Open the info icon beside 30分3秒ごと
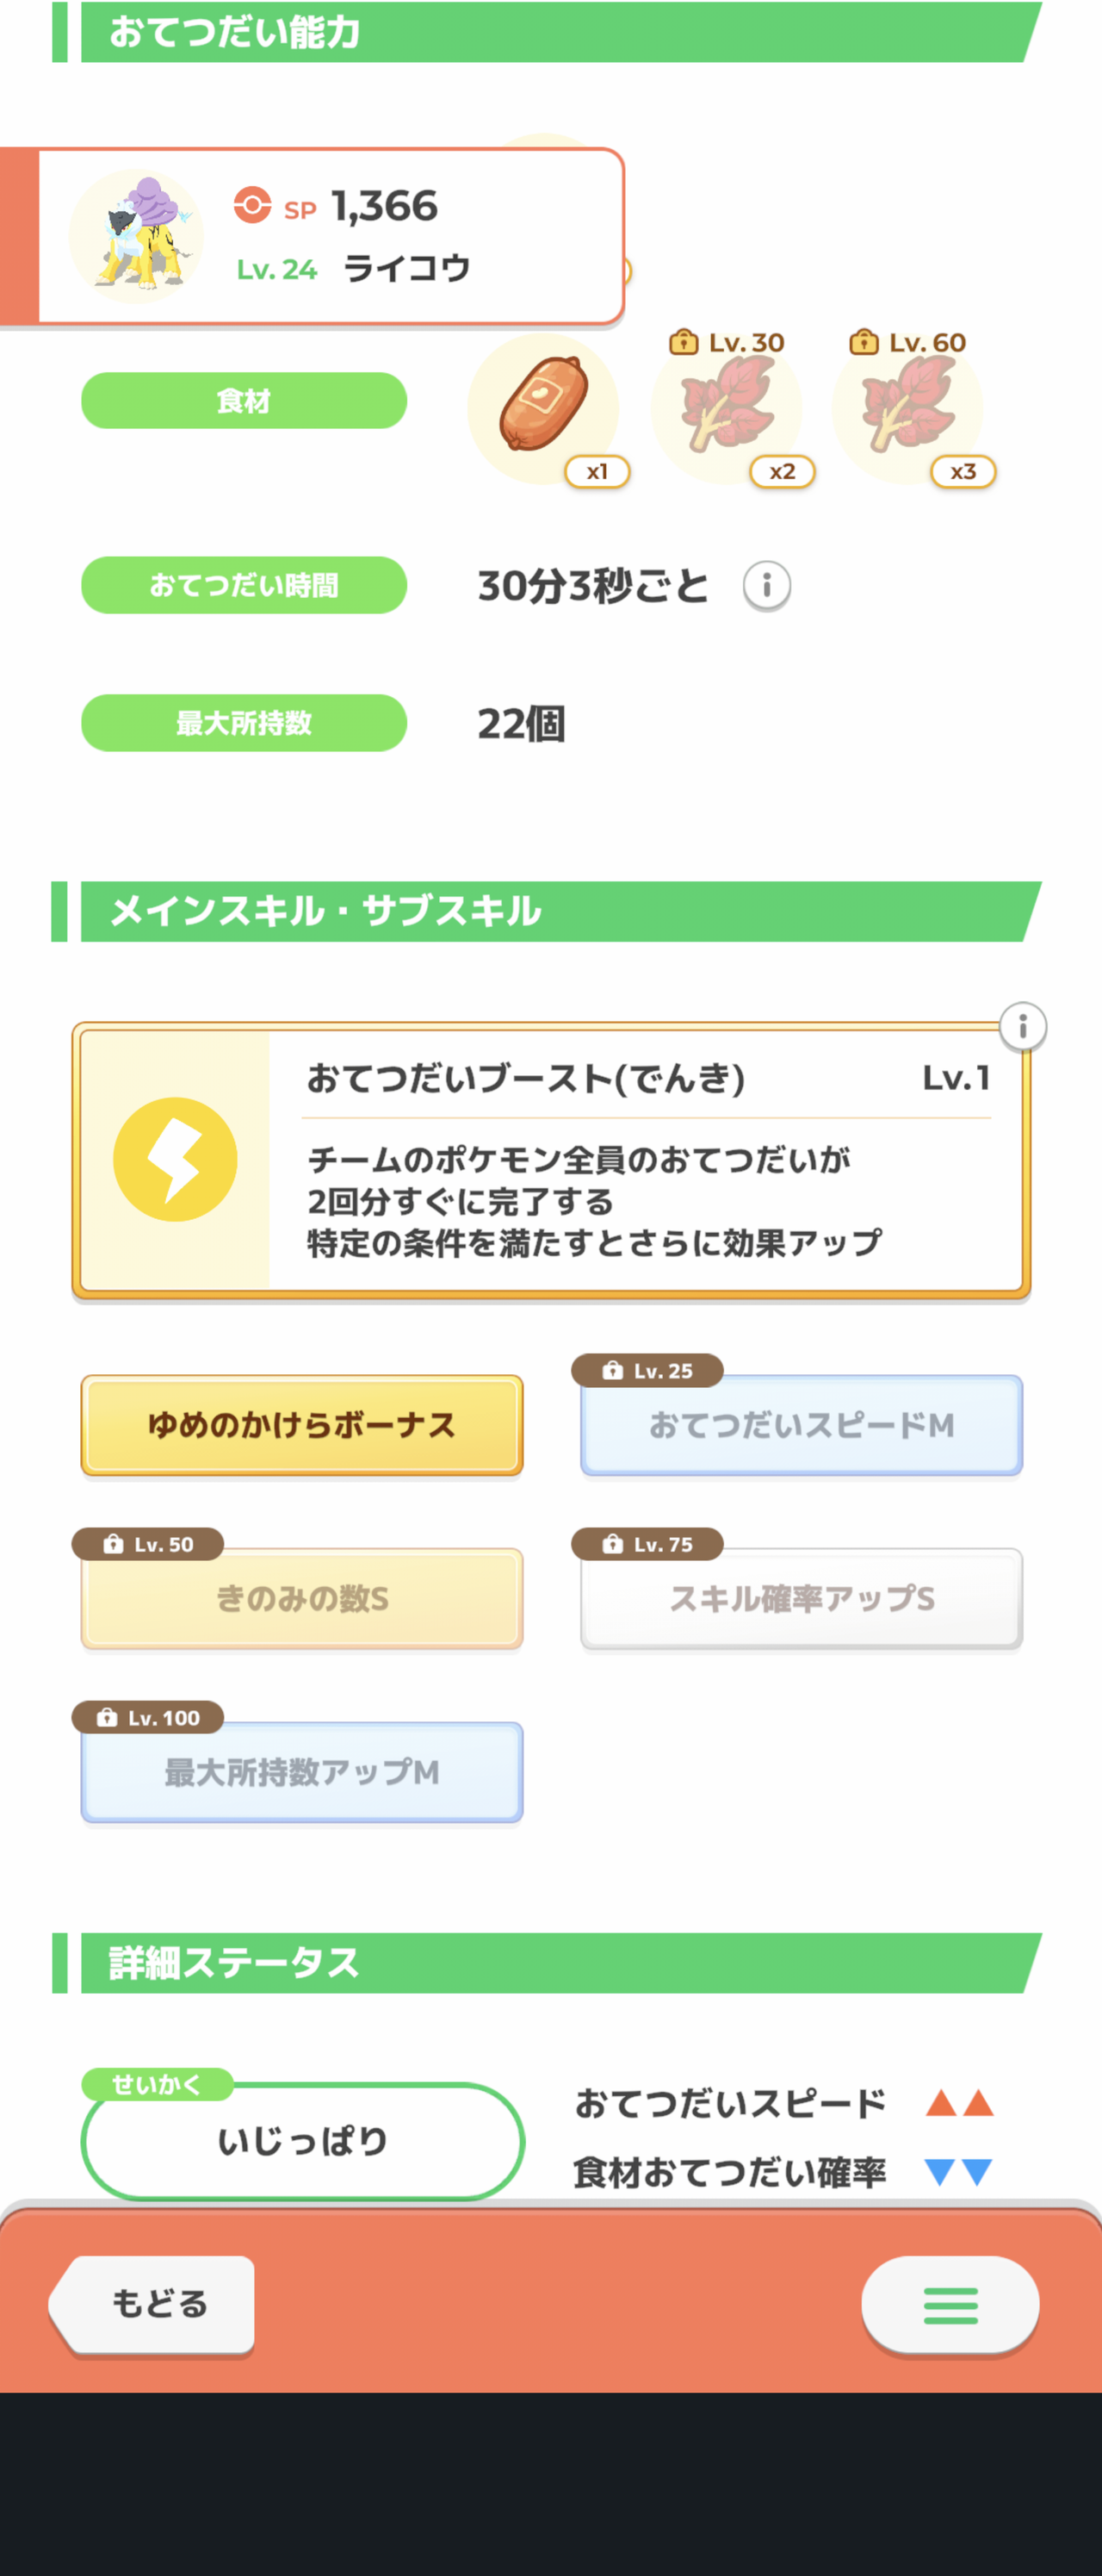 [x=766, y=585]
